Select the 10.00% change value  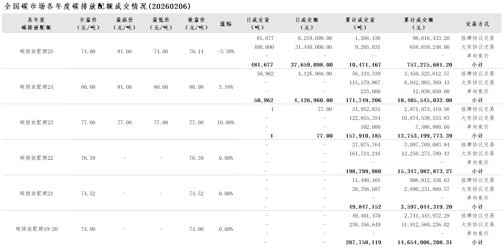click(226, 123)
